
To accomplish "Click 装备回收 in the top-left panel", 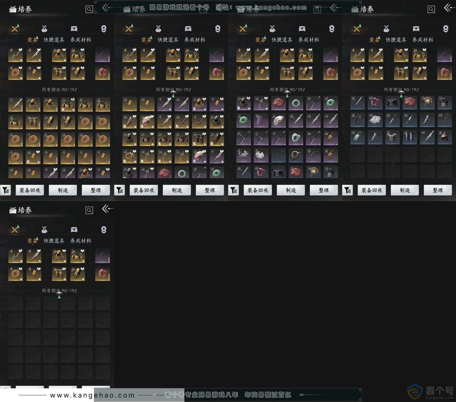I will tap(30, 190).
